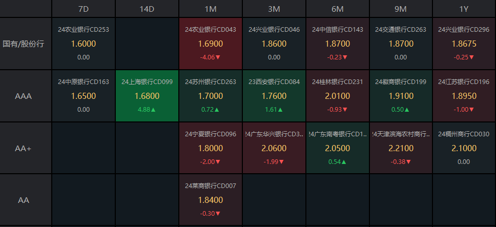Select the 24江苏银行CD196 cell
This screenshot has height=227, width=496.
tap(464, 96)
